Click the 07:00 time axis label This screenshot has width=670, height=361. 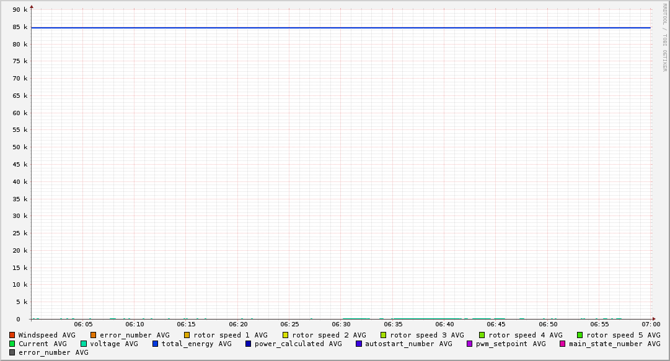(651, 324)
